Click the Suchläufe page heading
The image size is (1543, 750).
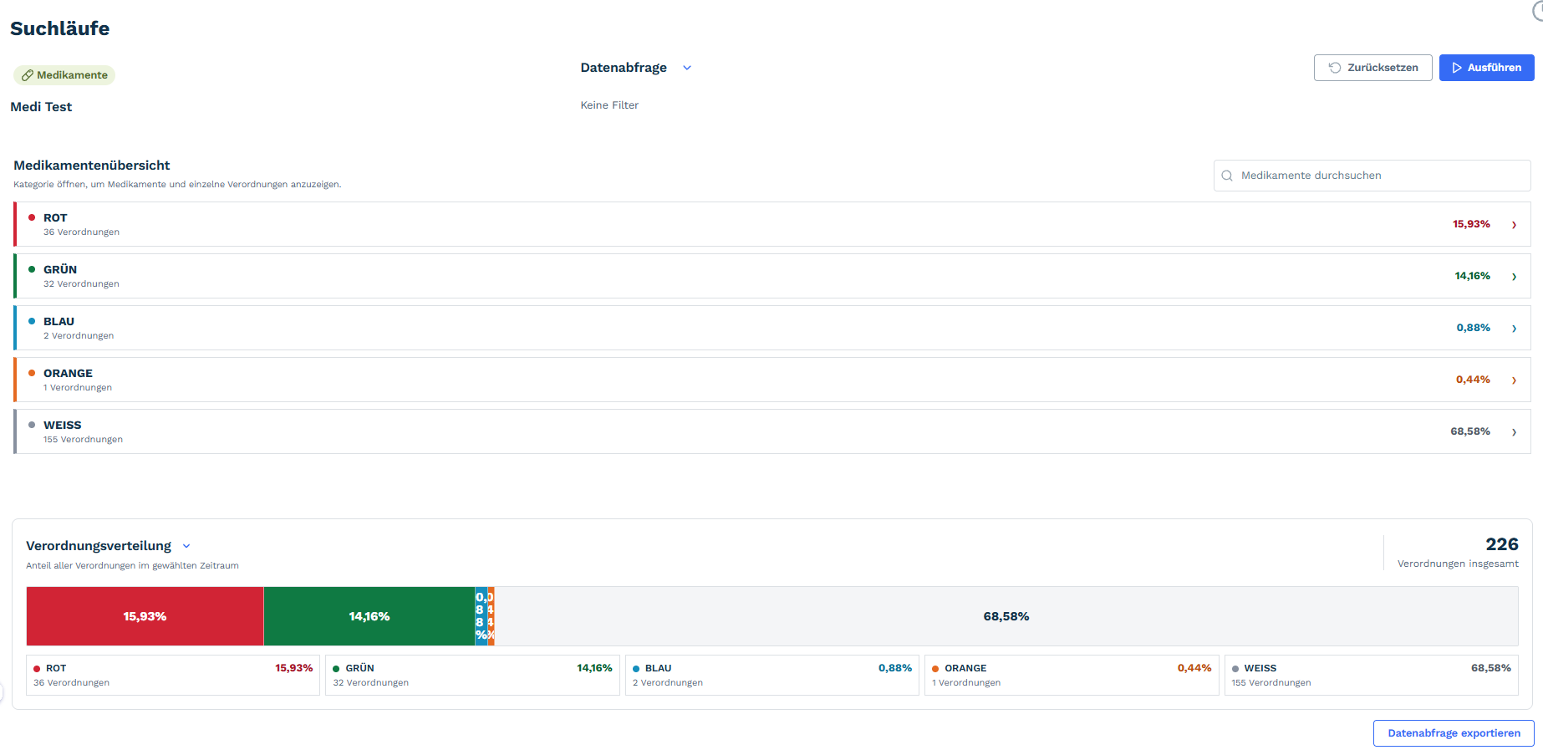coord(60,28)
